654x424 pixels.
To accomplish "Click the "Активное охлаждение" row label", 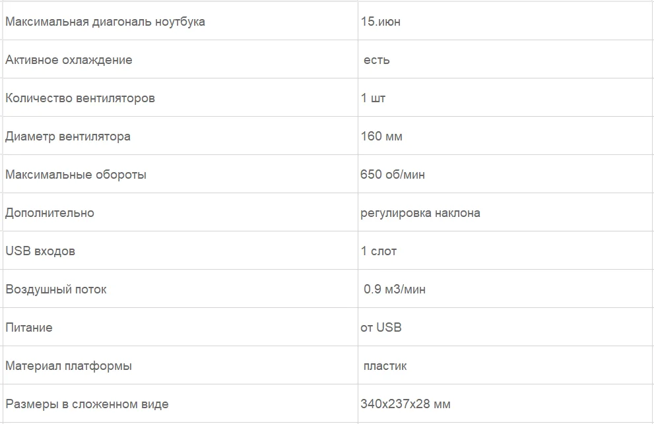I will tap(69, 60).
